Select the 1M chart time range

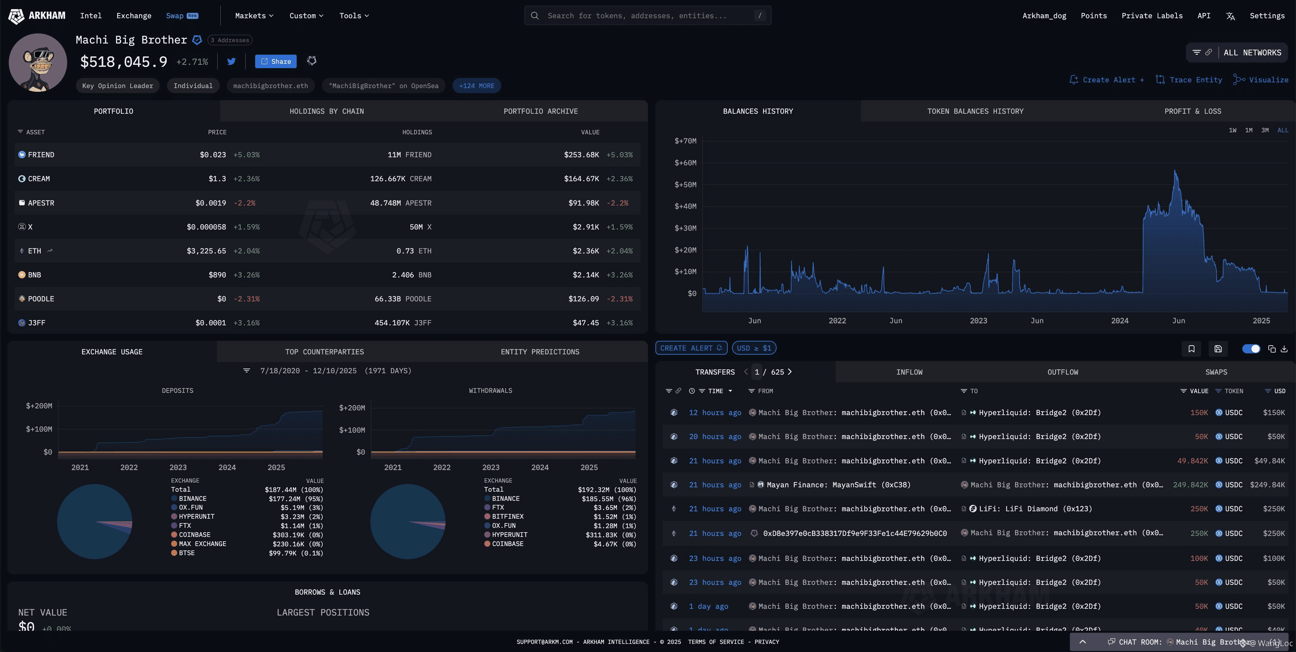(x=1249, y=130)
